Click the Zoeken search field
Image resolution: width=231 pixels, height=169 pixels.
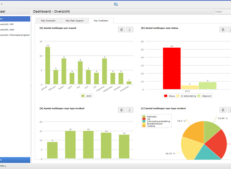(x=223, y=12)
